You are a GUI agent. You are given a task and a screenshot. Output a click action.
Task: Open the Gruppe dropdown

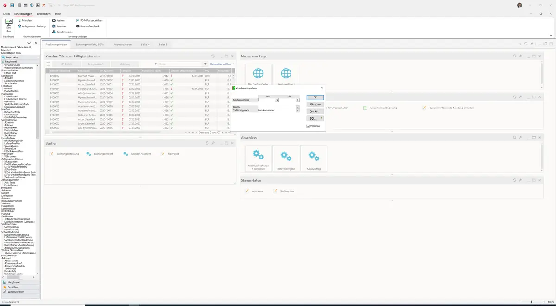298,107
